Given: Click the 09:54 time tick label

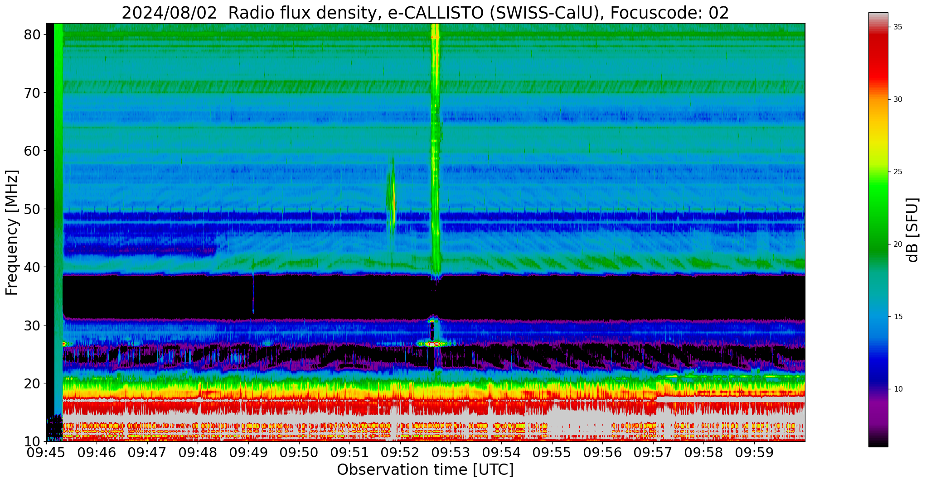Looking at the screenshot, I should pos(501,452).
